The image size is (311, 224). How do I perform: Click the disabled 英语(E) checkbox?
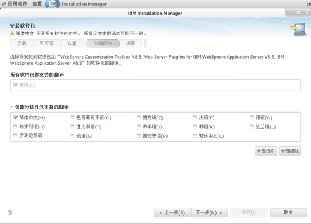pyautogui.click(x=16, y=85)
